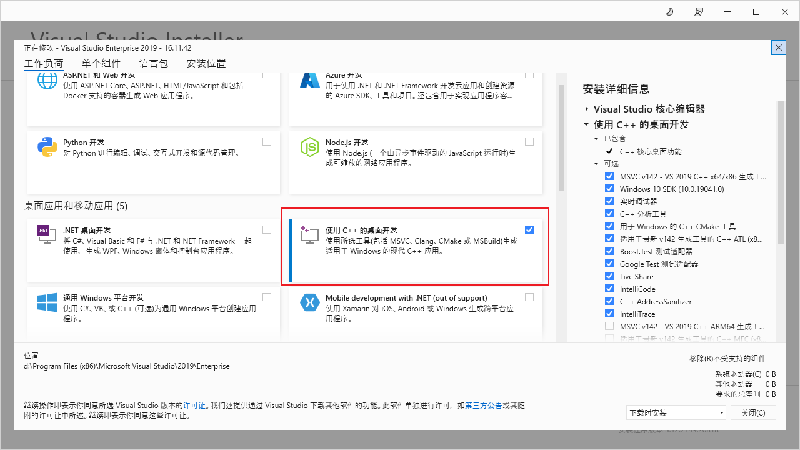Click 移除(R)不受支持的组件 button
This screenshot has height=450, width=800.
point(727,358)
